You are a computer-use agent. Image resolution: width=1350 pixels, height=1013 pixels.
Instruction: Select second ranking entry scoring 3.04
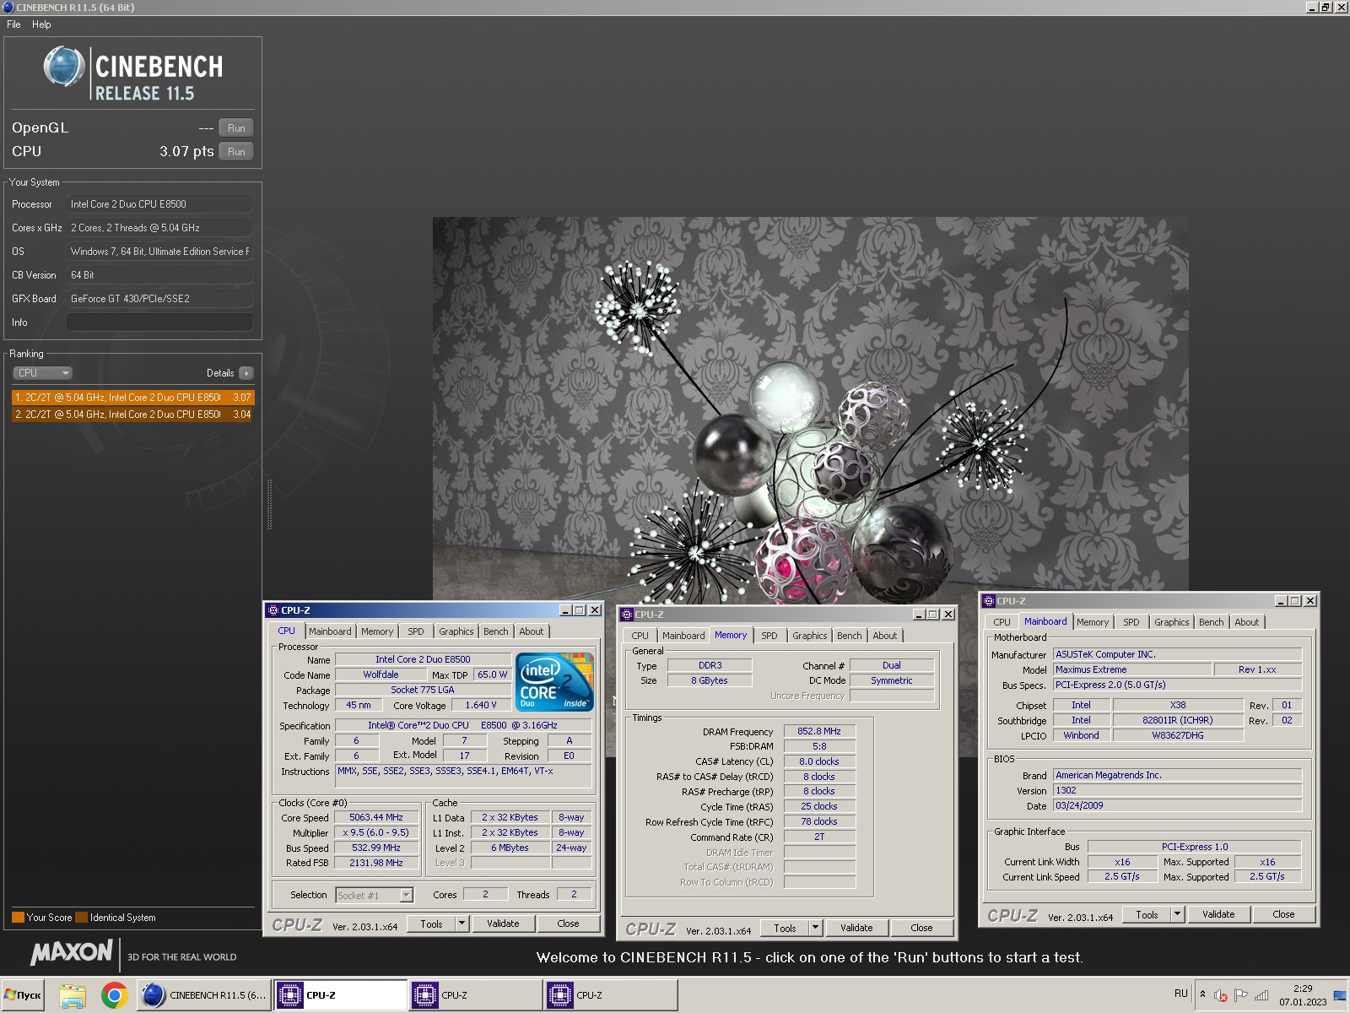point(132,414)
